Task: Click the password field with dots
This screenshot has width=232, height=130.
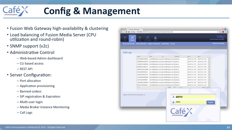Action: (191, 102)
